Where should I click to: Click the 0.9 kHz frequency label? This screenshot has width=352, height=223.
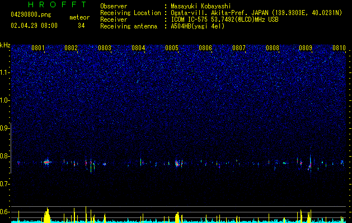pos(5,128)
